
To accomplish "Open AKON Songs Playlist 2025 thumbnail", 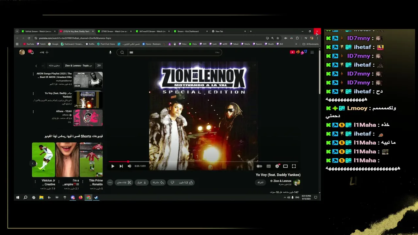I will [x=88, y=80].
